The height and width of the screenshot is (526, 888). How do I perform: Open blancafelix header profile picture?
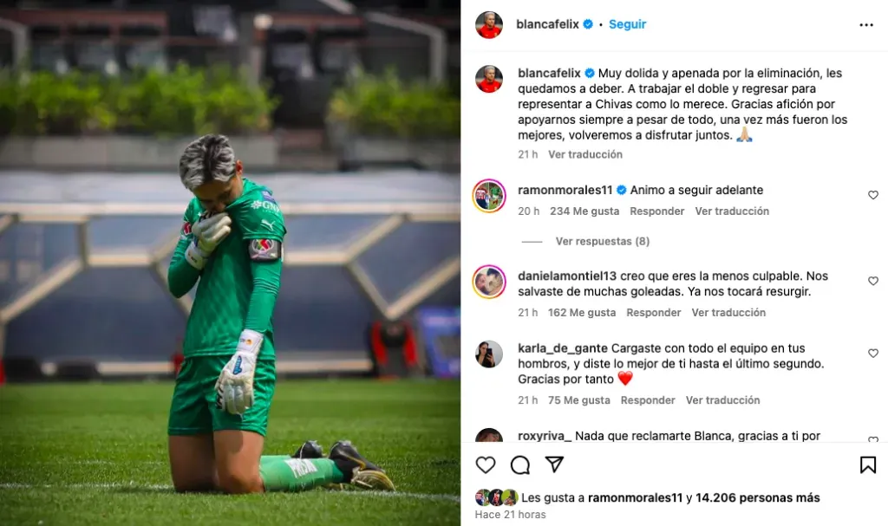coord(489,25)
